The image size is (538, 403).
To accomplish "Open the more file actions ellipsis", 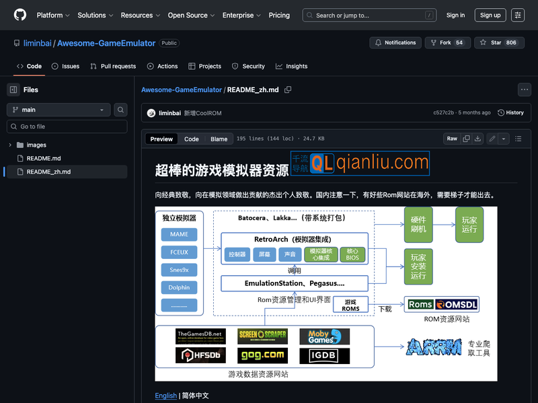I will [524, 89].
